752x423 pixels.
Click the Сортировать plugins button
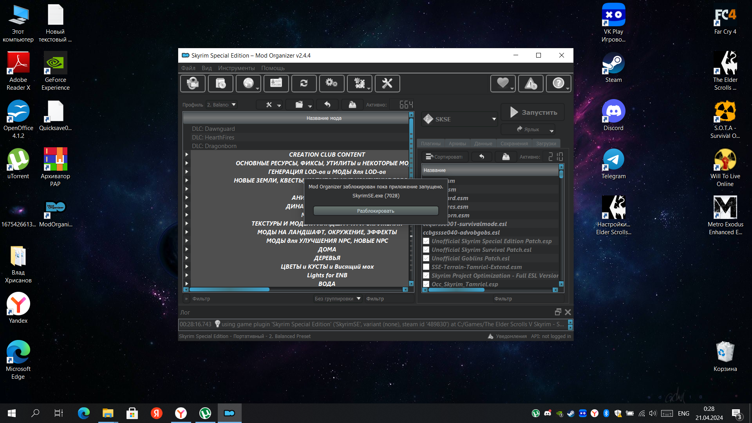point(445,157)
